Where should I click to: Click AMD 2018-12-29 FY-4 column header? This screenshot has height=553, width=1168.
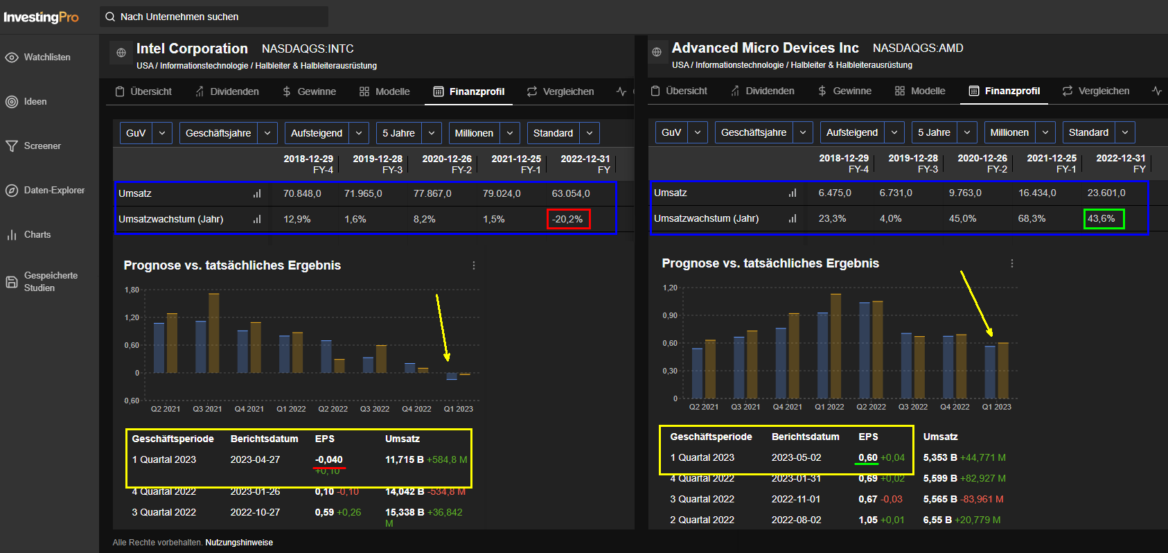(x=844, y=164)
